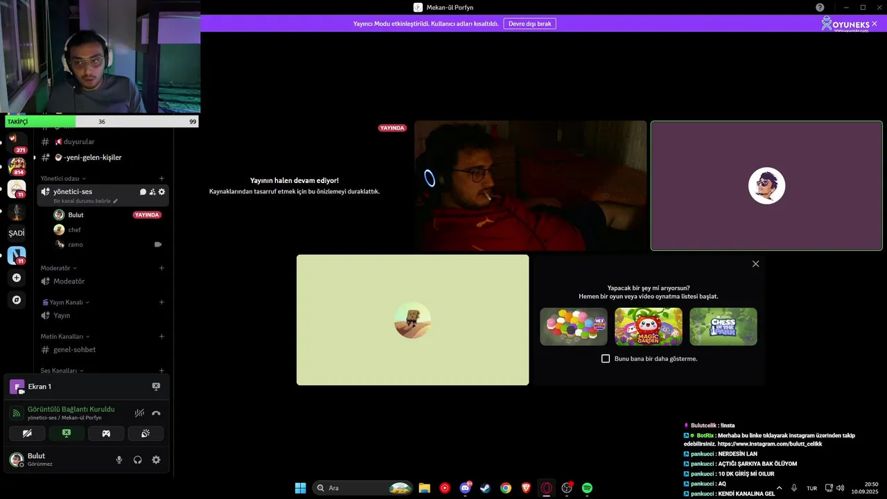The width and height of the screenshot is (887, 499).
Task: Mute the microphone in user panel
Action: click(x=119, y=459)
